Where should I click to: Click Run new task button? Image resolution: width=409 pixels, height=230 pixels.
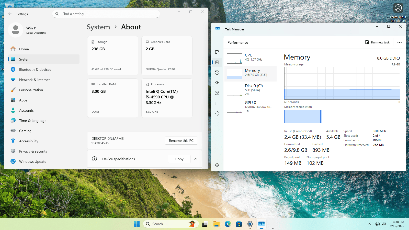click(377, 42)
